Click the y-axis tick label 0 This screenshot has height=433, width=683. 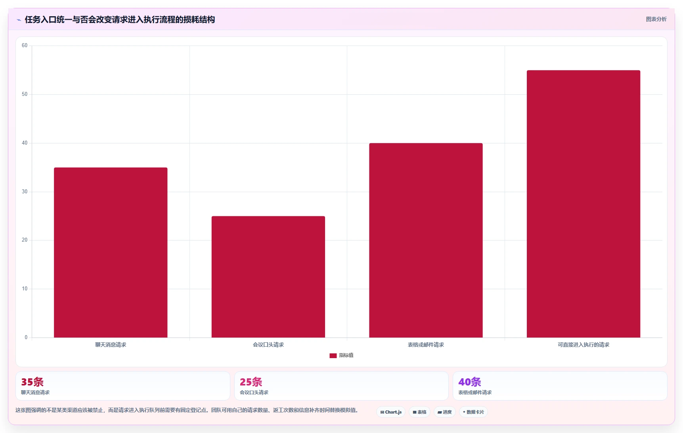(x=26, y=338)
